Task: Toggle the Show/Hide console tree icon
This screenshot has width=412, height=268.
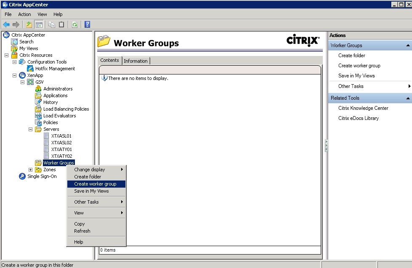Action: (39, 25)
